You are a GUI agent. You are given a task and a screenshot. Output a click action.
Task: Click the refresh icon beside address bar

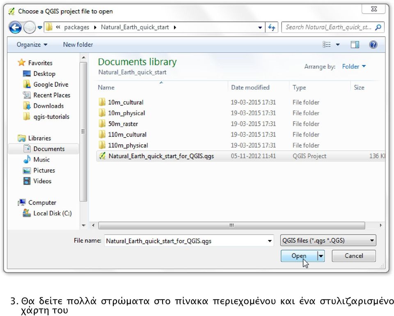click(x=272, y=27)
